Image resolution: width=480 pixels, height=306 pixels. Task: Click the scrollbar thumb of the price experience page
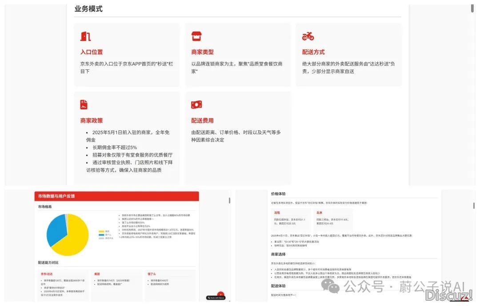pos(474,205)
